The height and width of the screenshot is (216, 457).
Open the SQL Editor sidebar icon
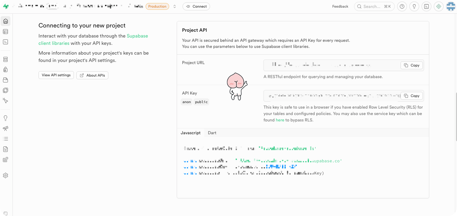point(5,42)
